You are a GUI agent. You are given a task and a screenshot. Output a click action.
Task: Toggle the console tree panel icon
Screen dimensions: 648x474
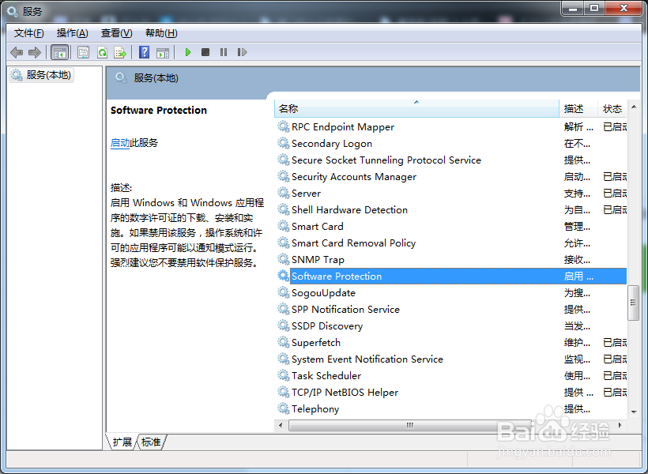click(59, 52)
